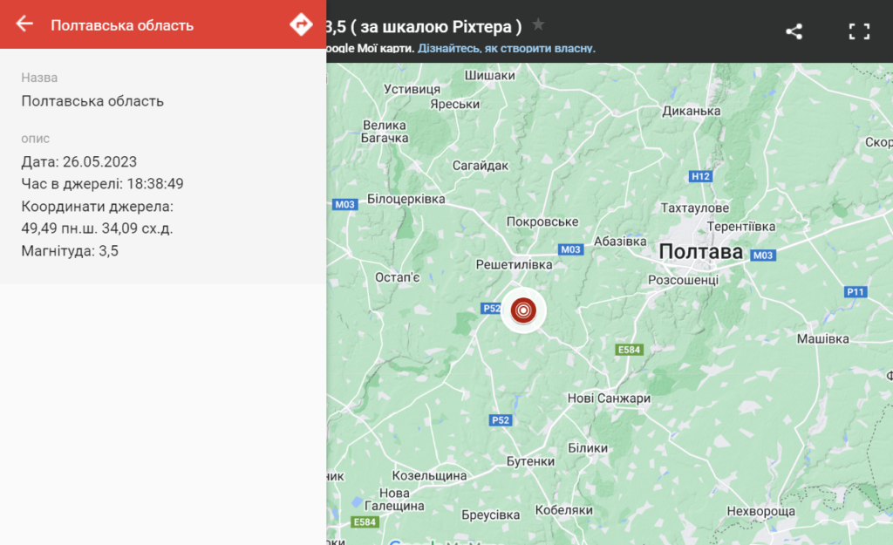Click the date text "Дата: 26.05.2023"

(x=79, y=161)
